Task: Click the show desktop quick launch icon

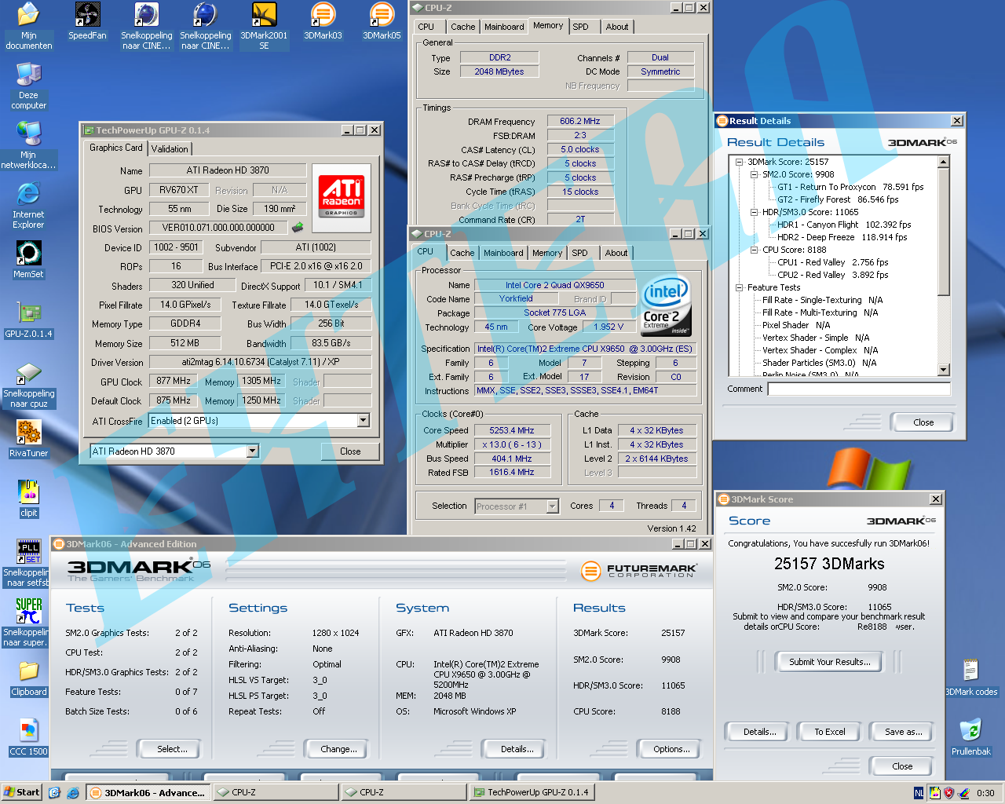Action: [x=54, y=792]
